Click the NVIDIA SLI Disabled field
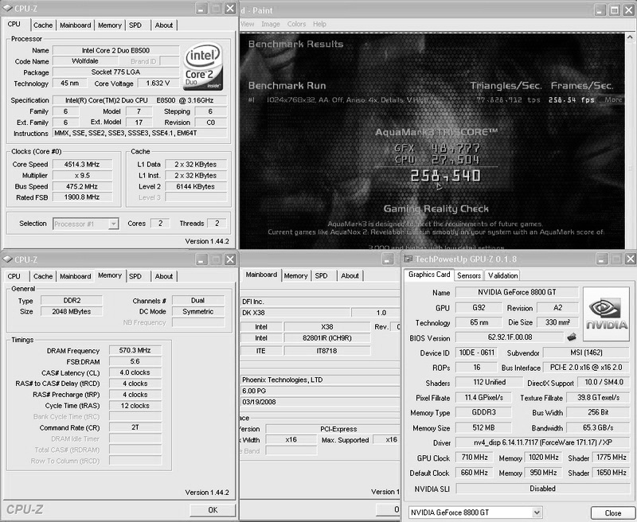Viewport: 637px width, 522px height. click(543, 489)
